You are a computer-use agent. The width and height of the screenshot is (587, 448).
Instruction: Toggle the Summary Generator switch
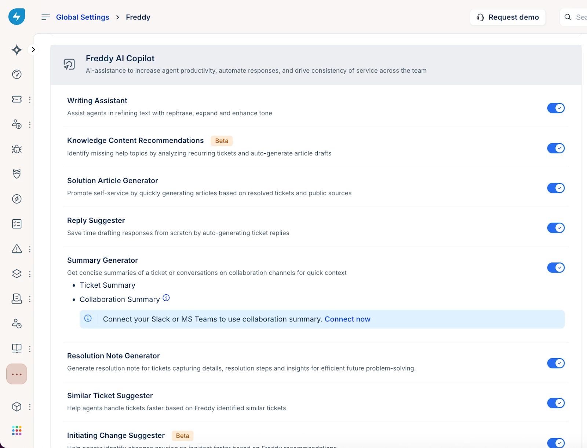click(556, 268)
